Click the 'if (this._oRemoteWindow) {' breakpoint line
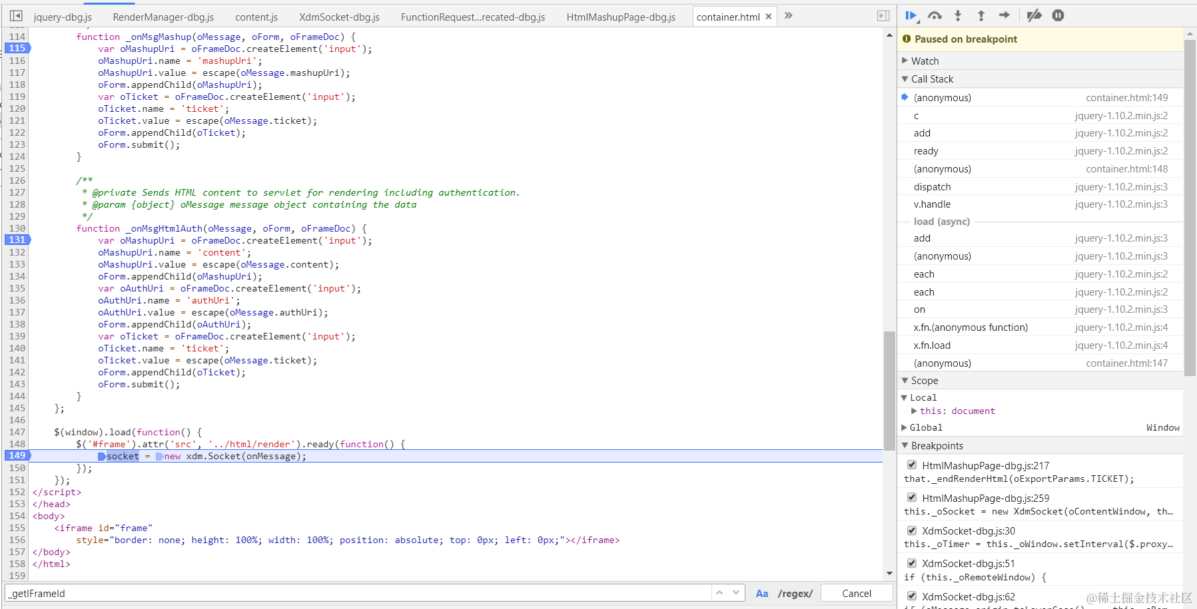Screen dimensions: 1197x609 pos(975,577)
